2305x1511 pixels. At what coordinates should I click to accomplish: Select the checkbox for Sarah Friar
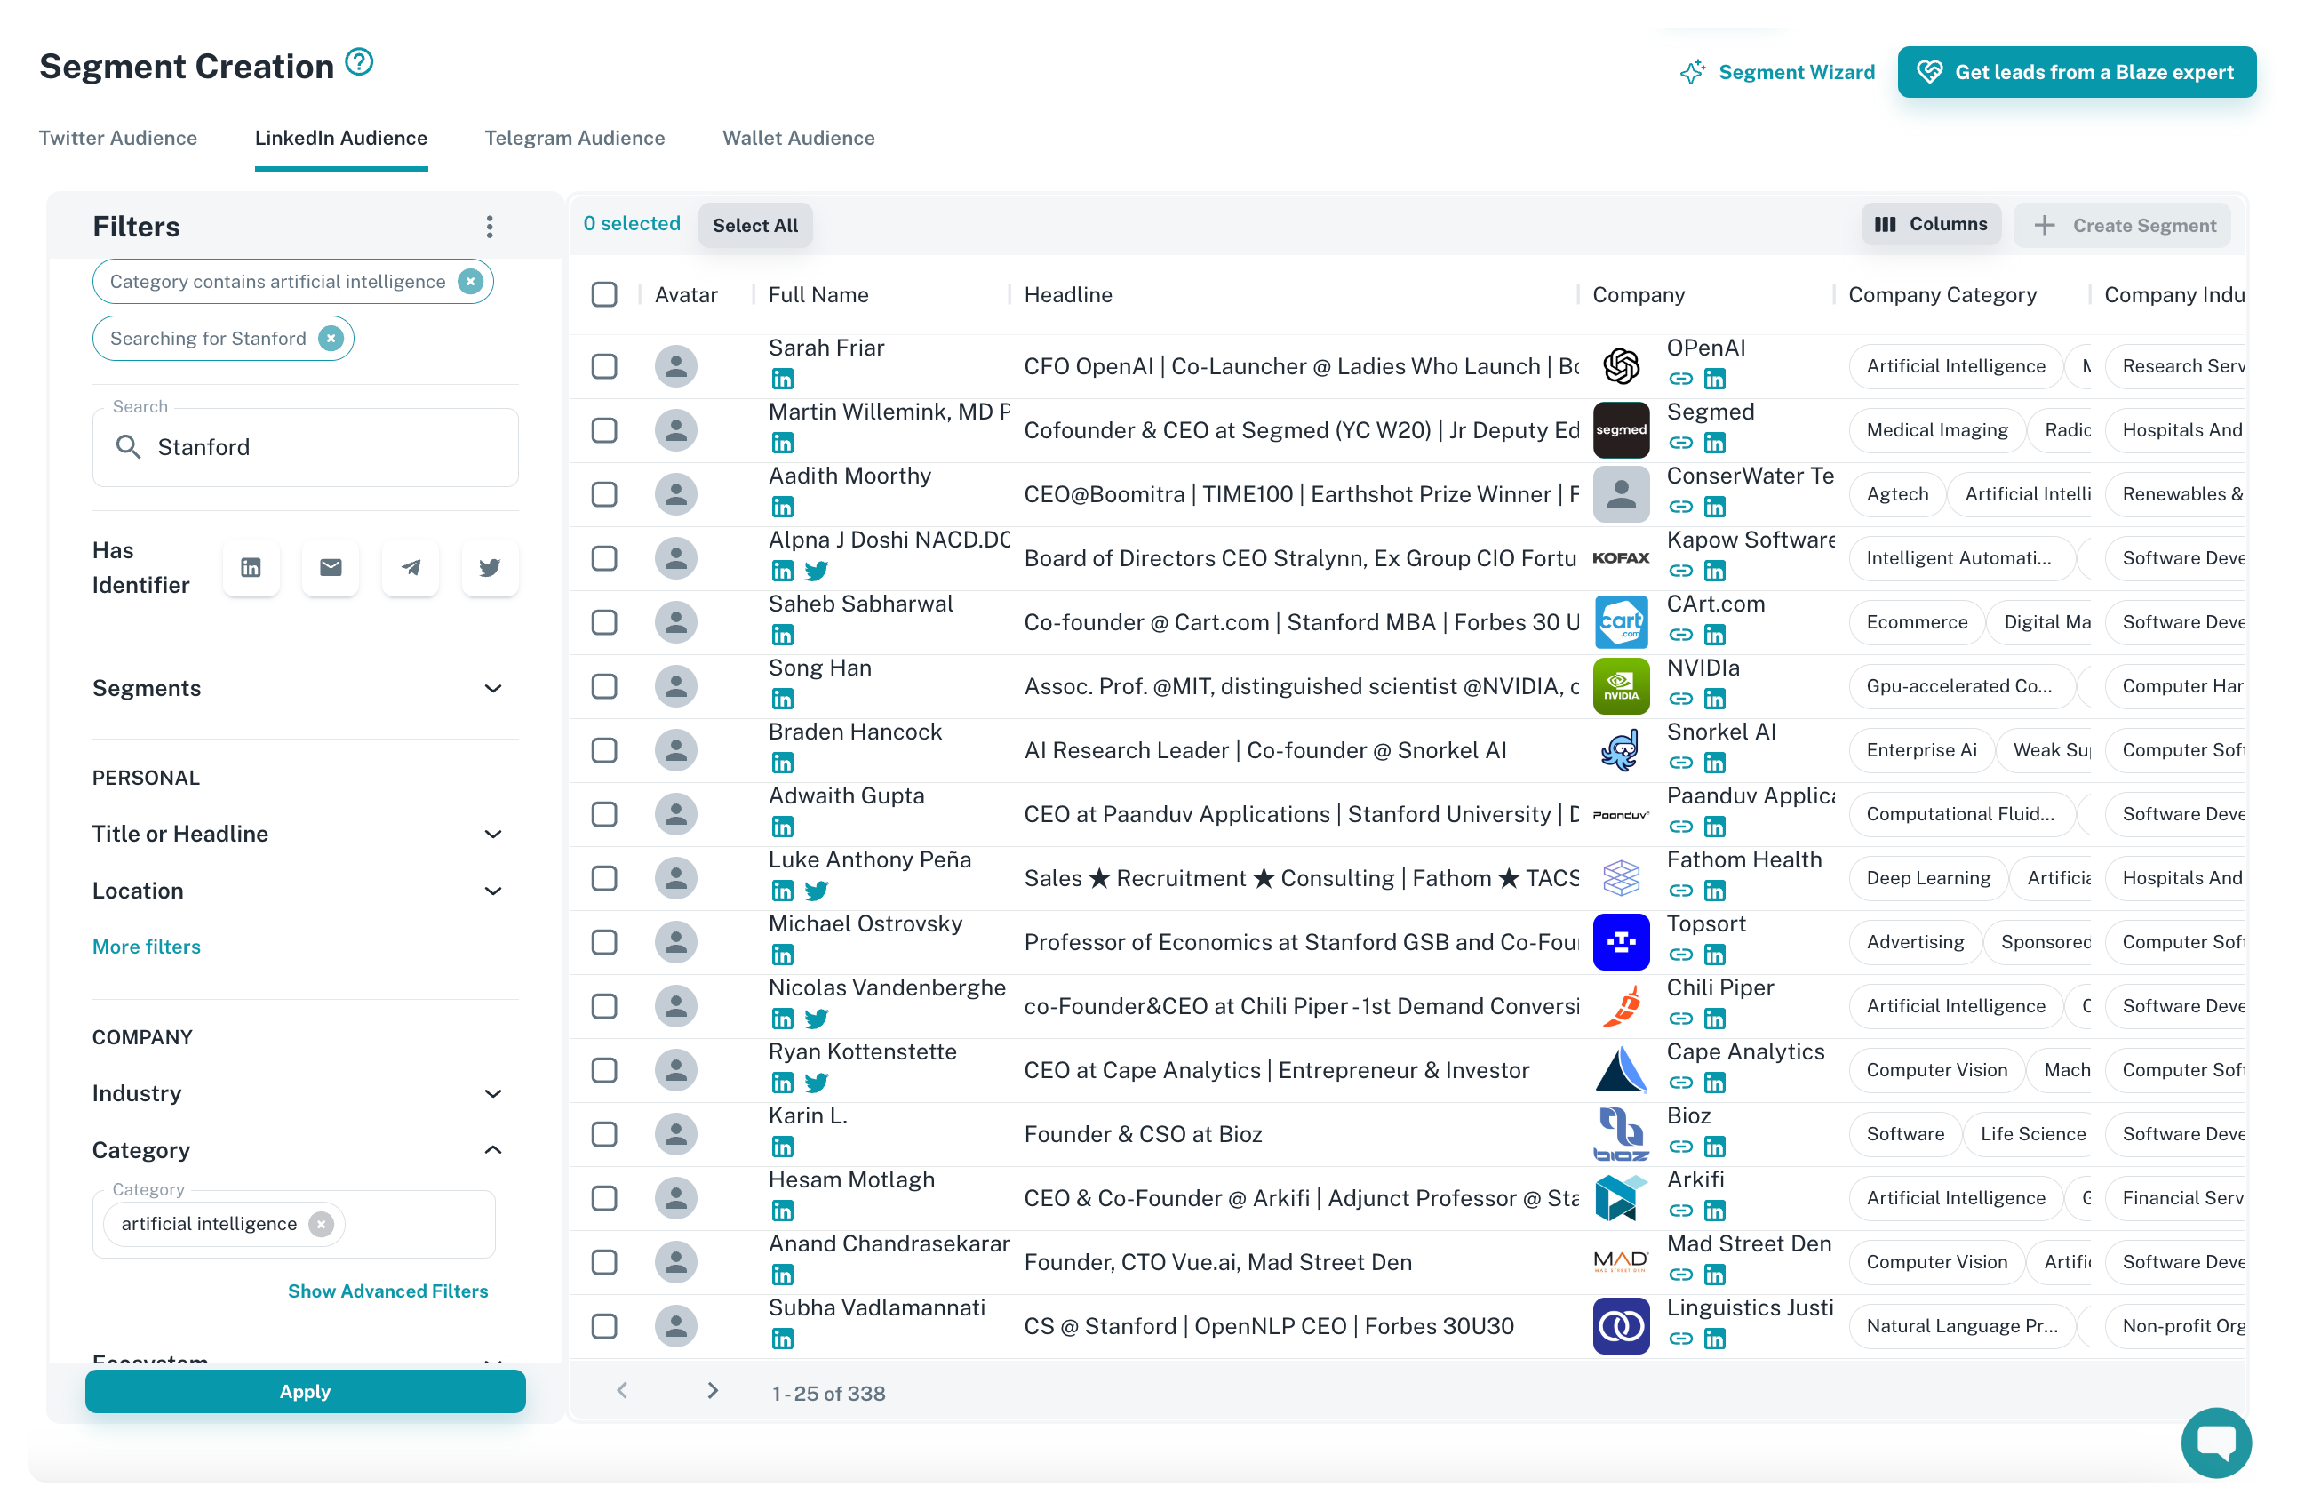tap(604, 366)
